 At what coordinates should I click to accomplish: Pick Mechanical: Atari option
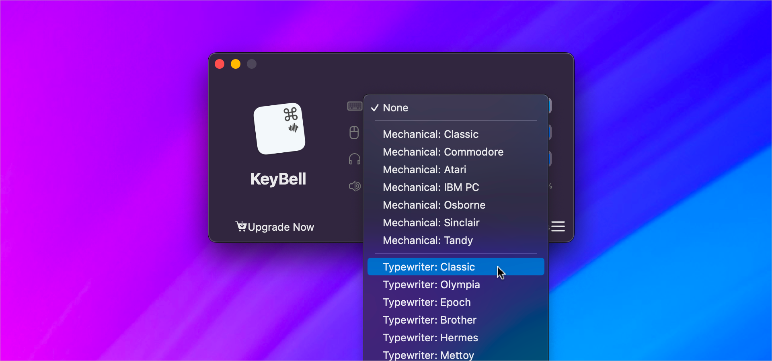(456, 170)
